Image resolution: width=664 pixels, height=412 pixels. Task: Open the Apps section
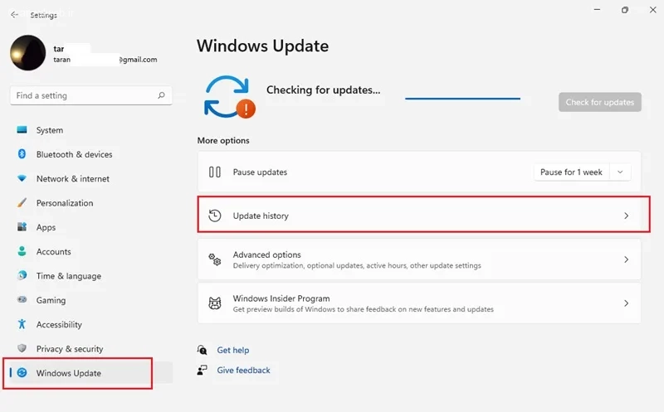coord(91,227)
